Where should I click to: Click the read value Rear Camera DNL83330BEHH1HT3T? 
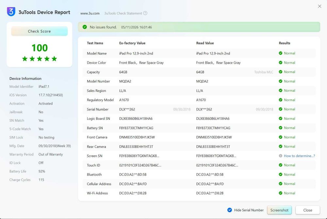point(213,147)
